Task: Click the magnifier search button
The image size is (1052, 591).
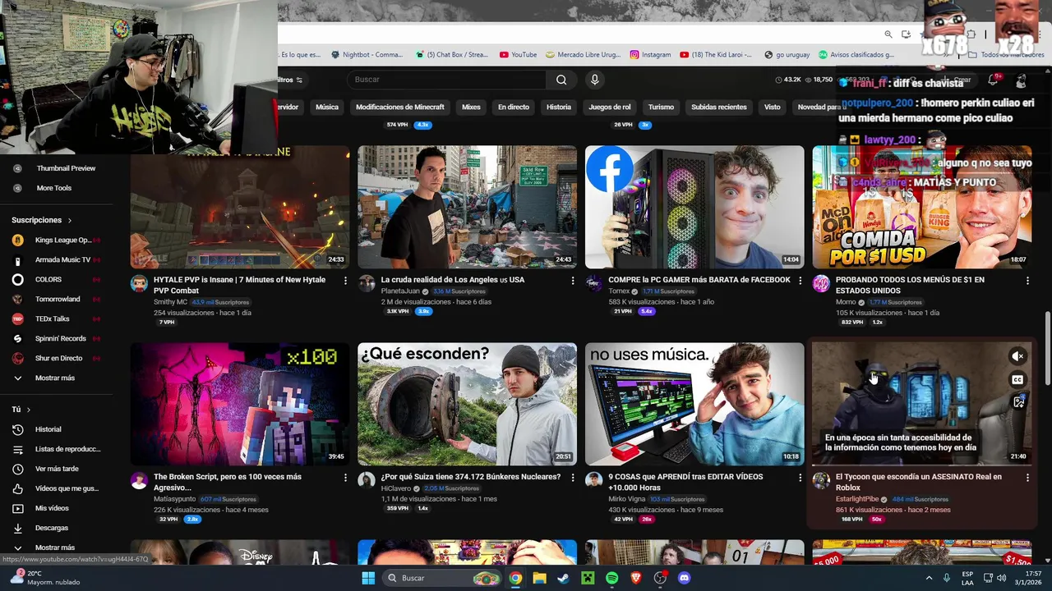Action: [561, 80]
